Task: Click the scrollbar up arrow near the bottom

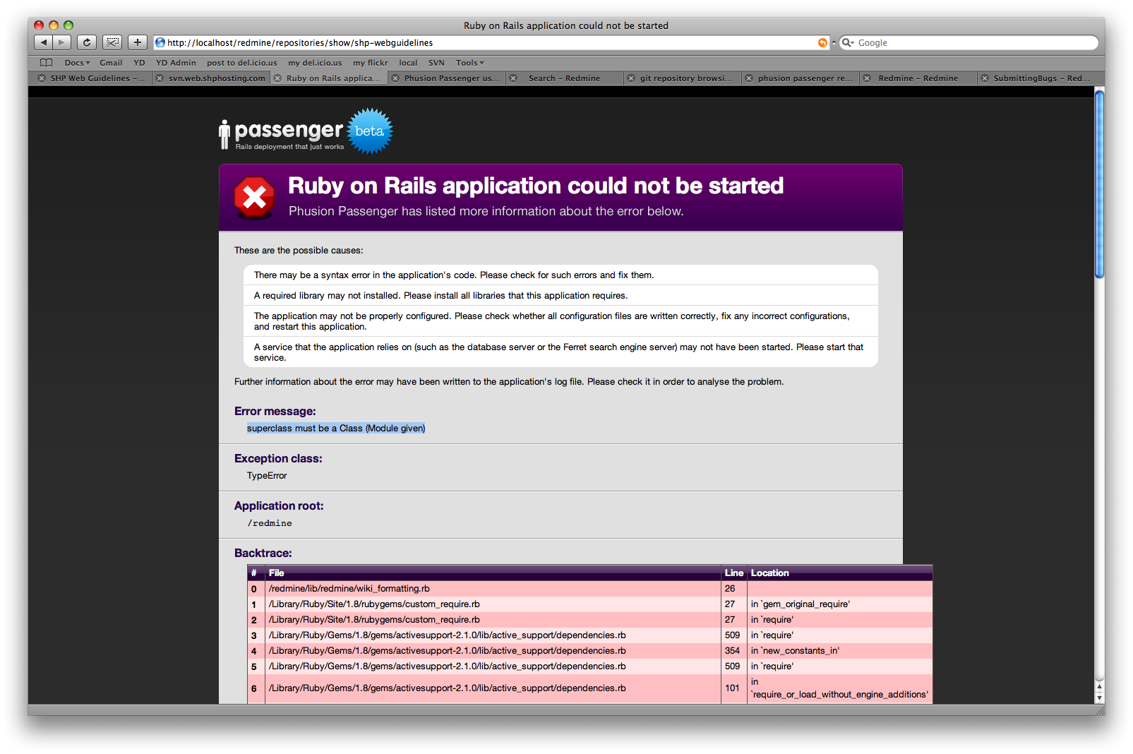Action: 1099,686
